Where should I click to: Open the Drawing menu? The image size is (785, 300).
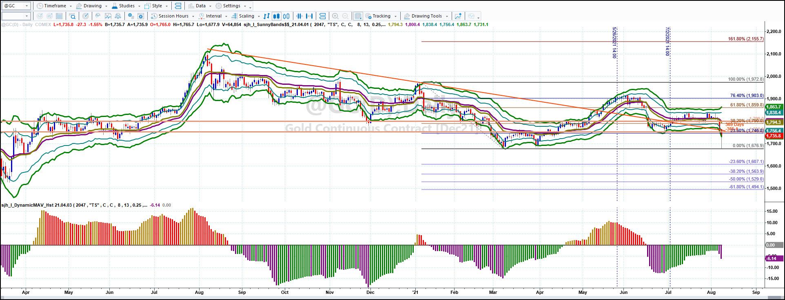coord(92,6)
